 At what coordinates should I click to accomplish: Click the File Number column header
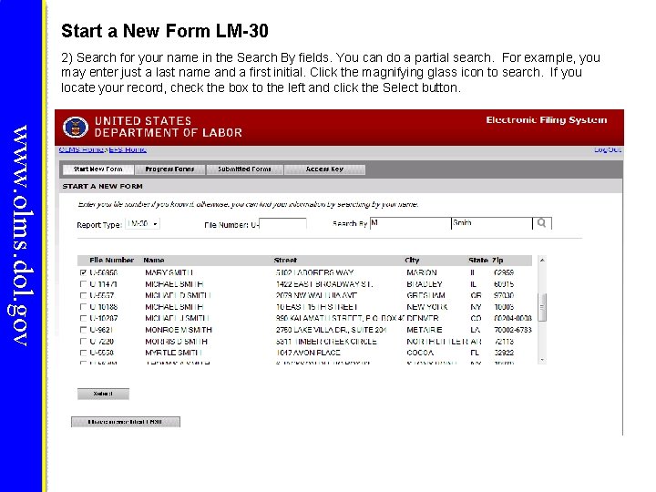coord(111,261)
